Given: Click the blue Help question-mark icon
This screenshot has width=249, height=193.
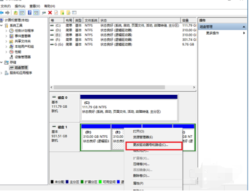Looking at the screenshot, I should (29, 13).
